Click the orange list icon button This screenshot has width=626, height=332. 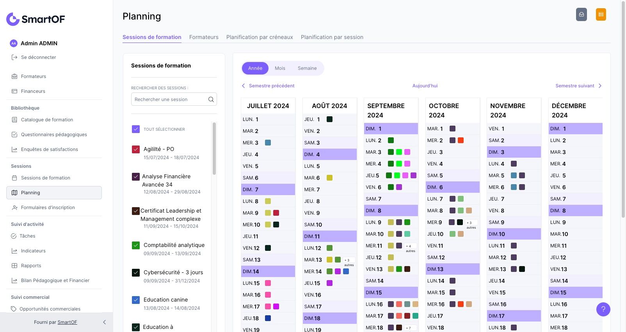[x=601, y=14]
